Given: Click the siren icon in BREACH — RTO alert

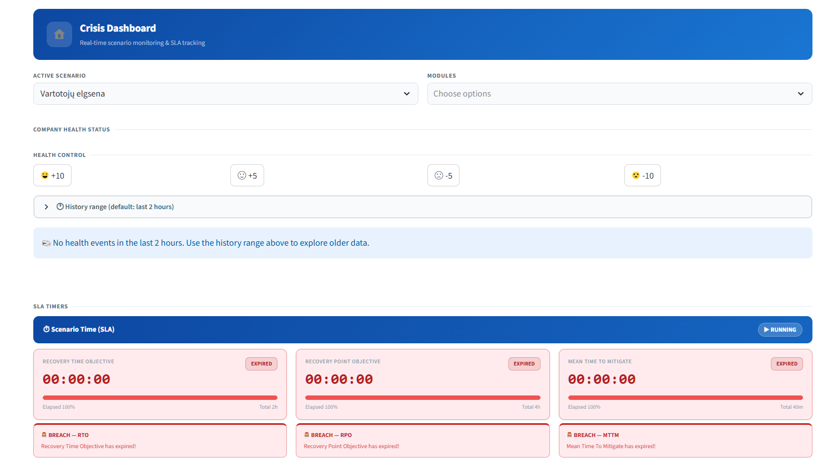Looking at the screenshot, I should [x=44, y=435].
